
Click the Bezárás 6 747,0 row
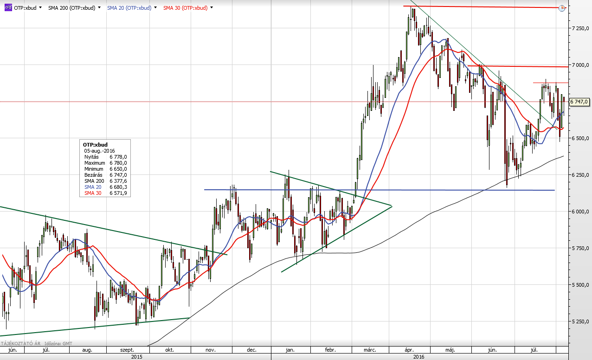click(106, 175)
